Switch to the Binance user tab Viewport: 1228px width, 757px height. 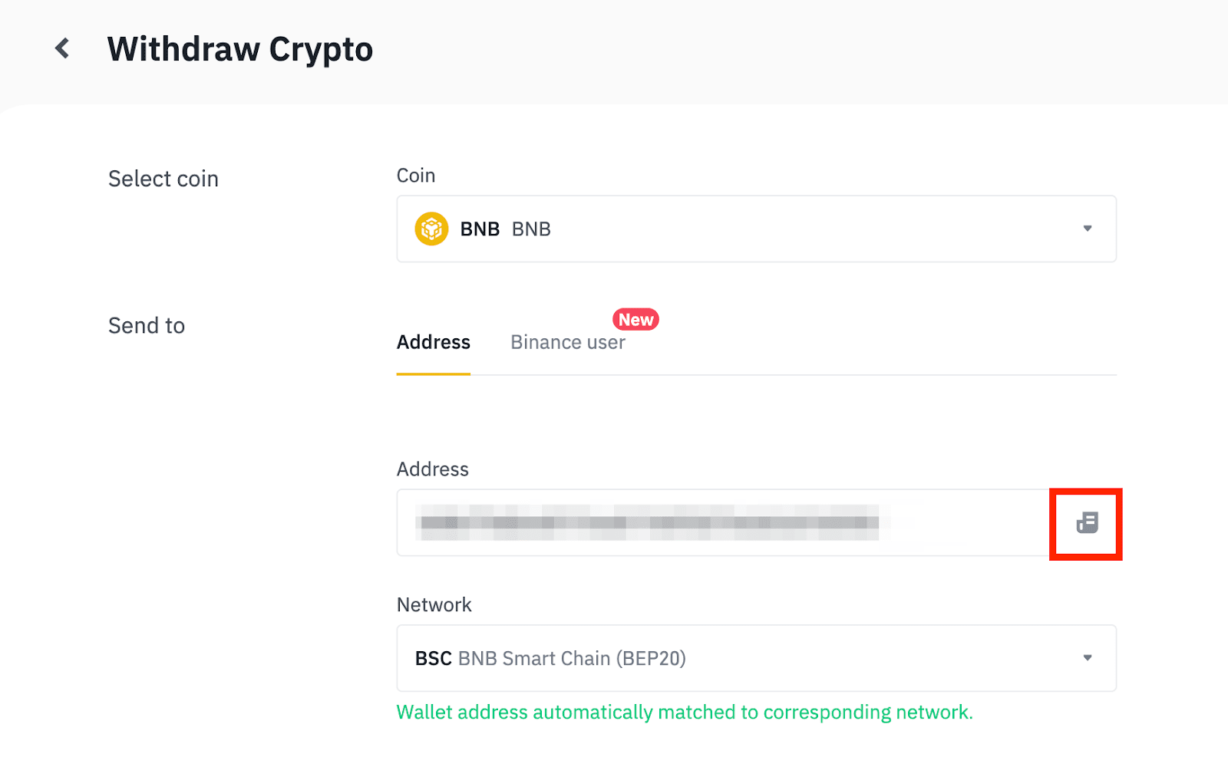point(568,342)
